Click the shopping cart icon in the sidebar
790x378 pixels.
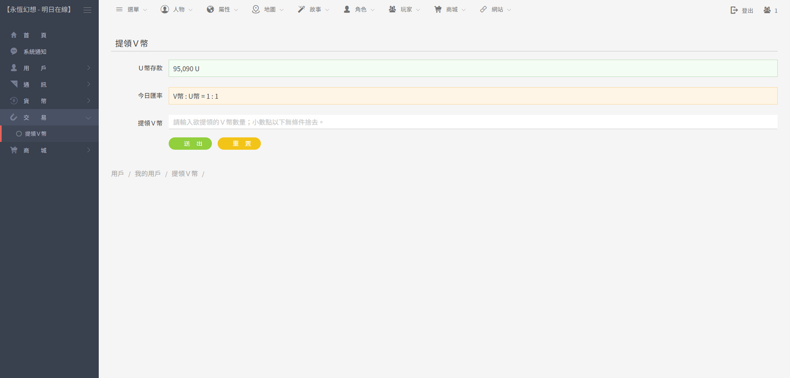pyautogui.click(x=14, y=150)
